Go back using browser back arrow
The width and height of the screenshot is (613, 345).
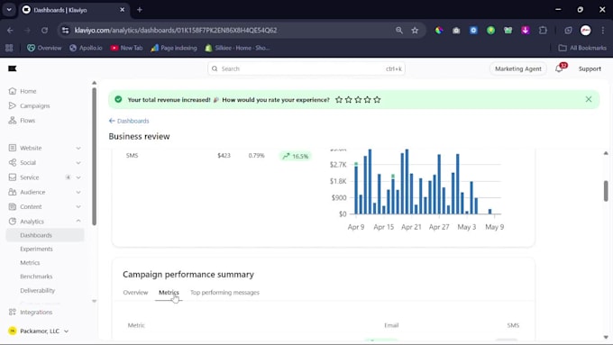(10, 30)
